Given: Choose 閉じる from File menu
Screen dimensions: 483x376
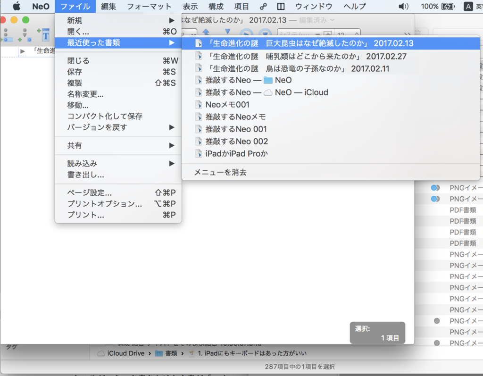Looking at the screenshot, I should 118,61.
